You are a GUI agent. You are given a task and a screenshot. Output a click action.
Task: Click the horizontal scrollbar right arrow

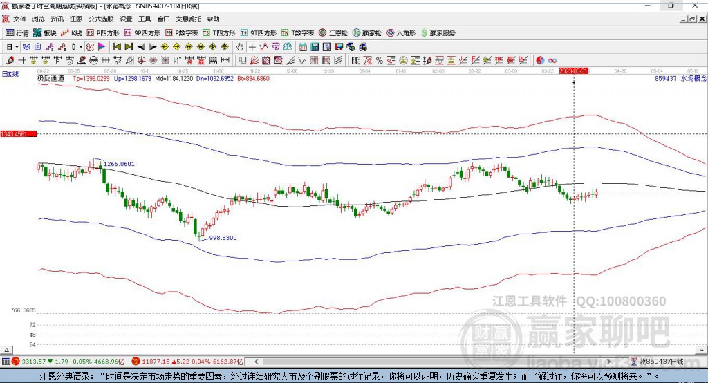(x=608, y=362)
